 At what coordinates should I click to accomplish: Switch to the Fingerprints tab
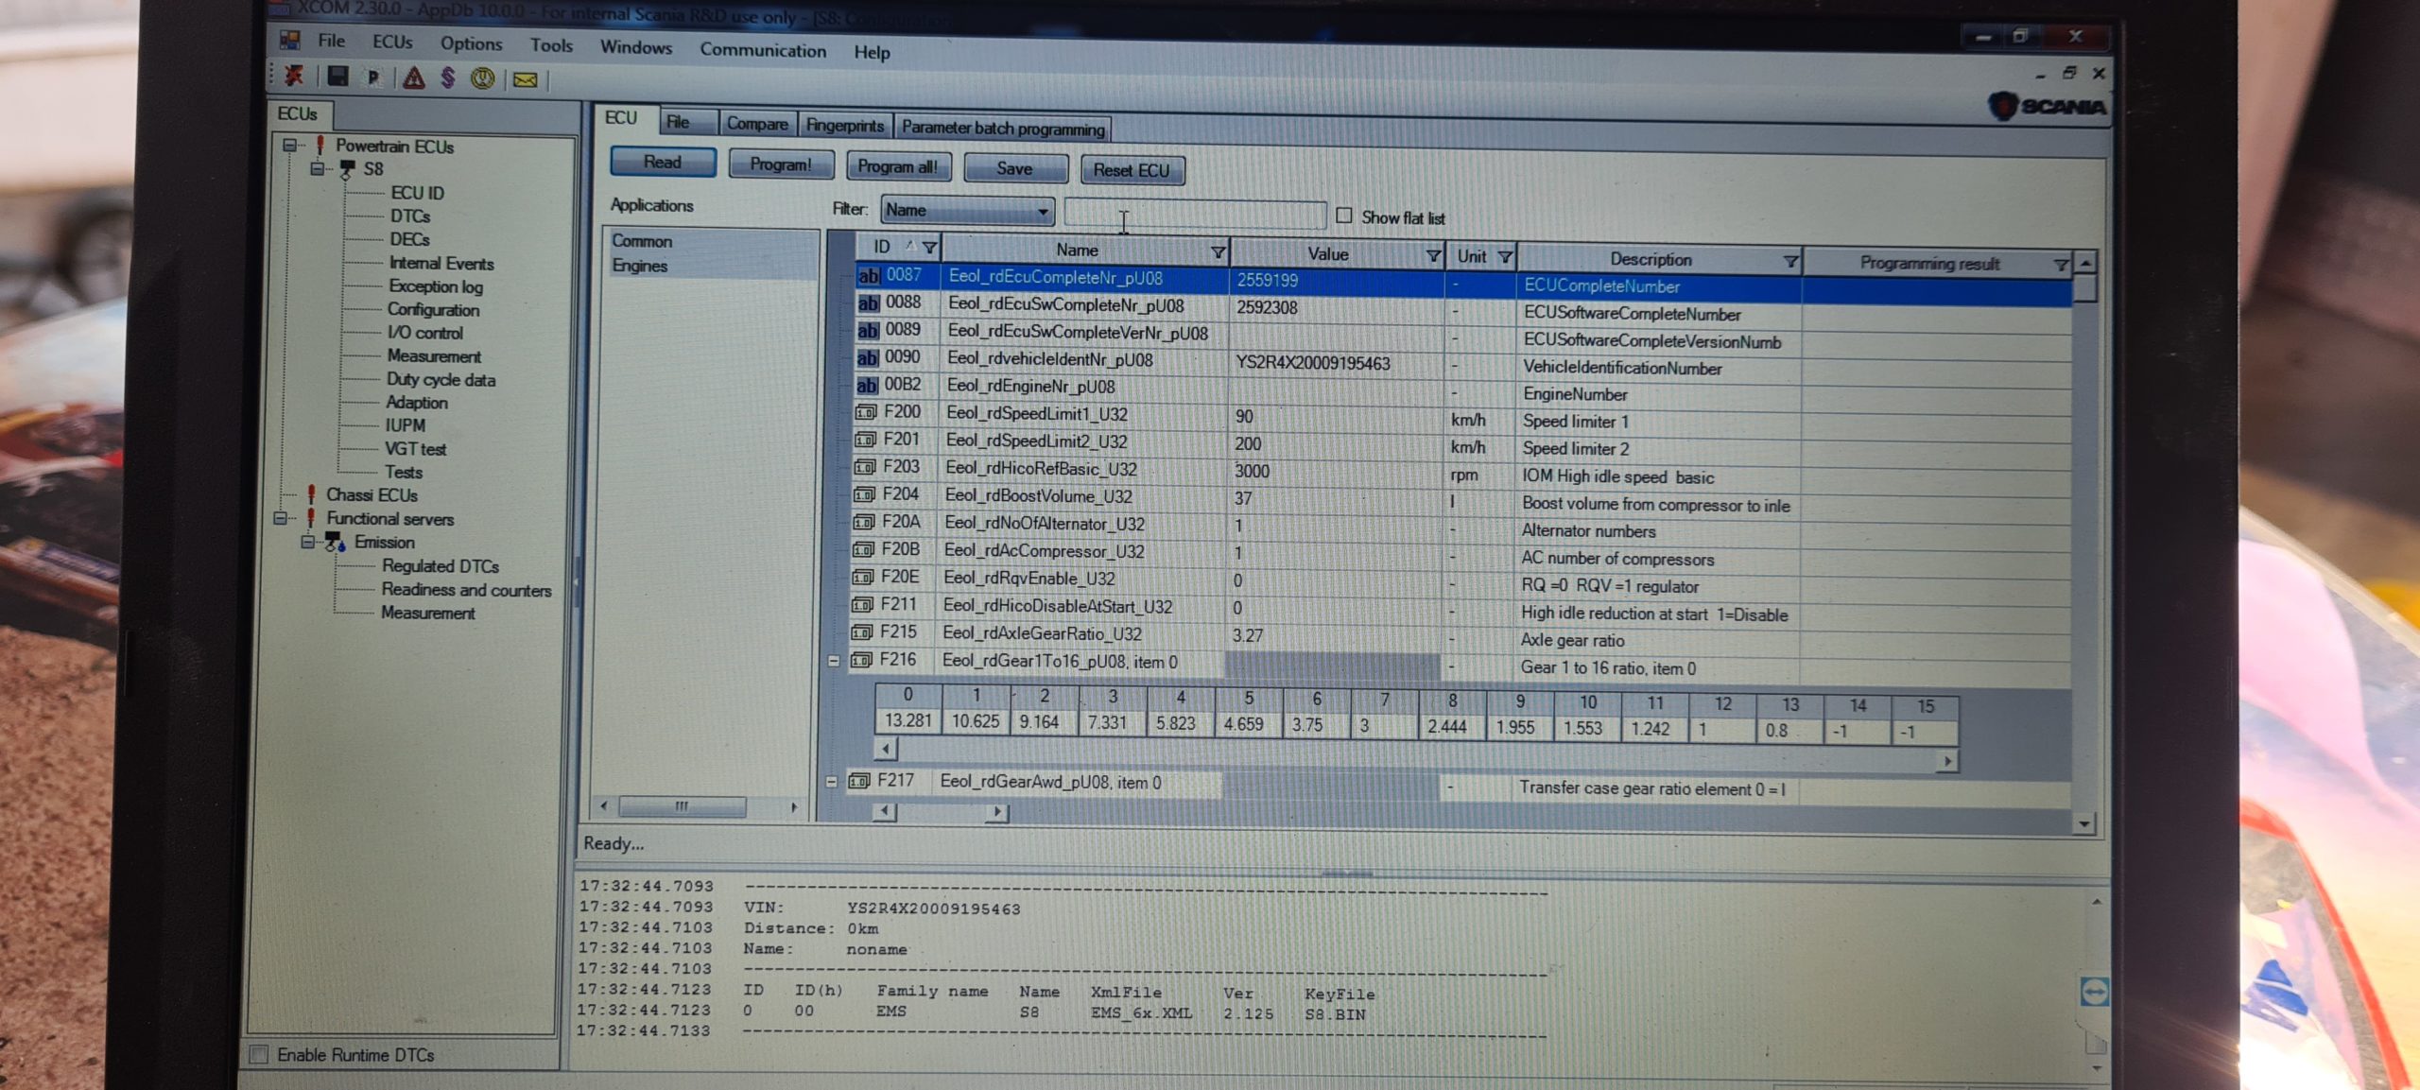[x=844, y=126]
